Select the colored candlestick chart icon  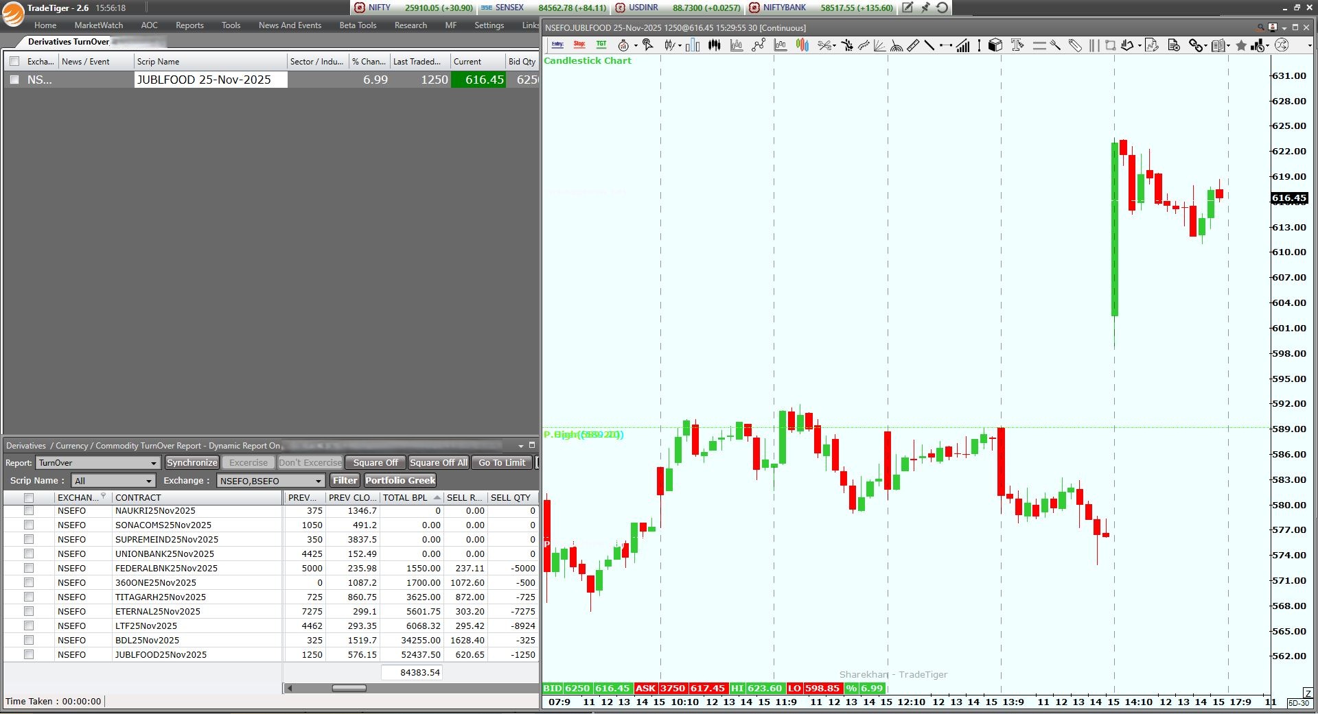coord(802,45)
